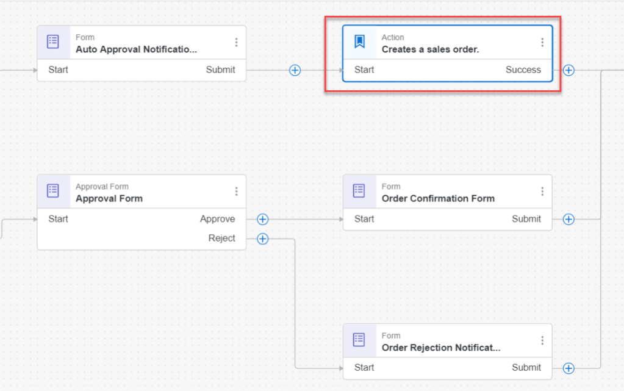Image resolution: width=624 pixels, height=391 pixels.
Task: Open more options for Order Rejection Notification
Action: [x=542, y=340]
